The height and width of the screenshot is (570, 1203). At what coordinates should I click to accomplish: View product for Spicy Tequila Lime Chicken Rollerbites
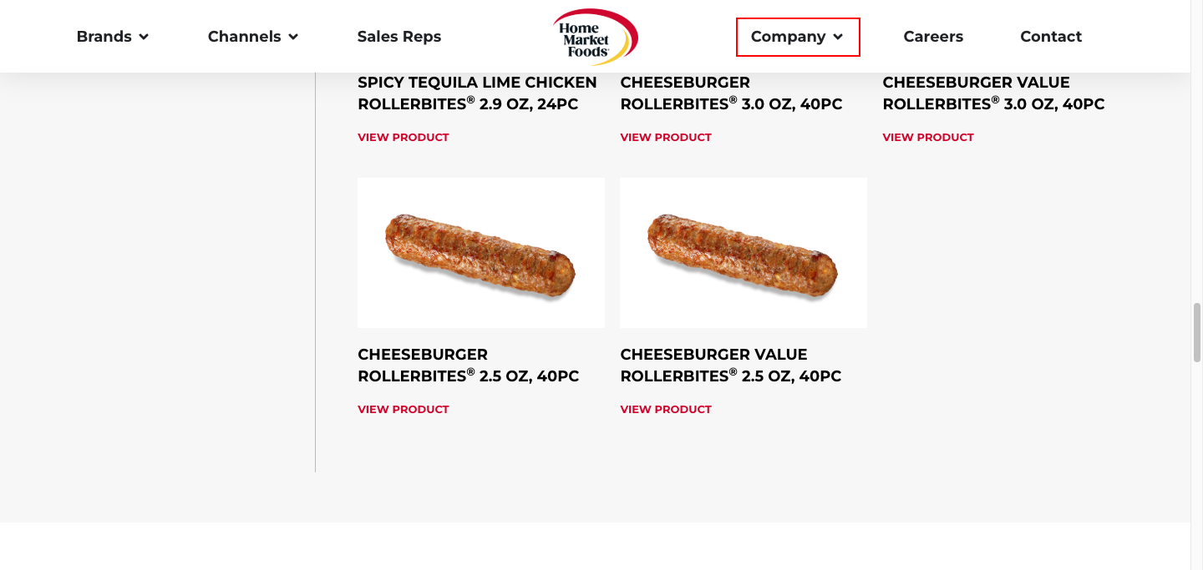click(404, 138)
